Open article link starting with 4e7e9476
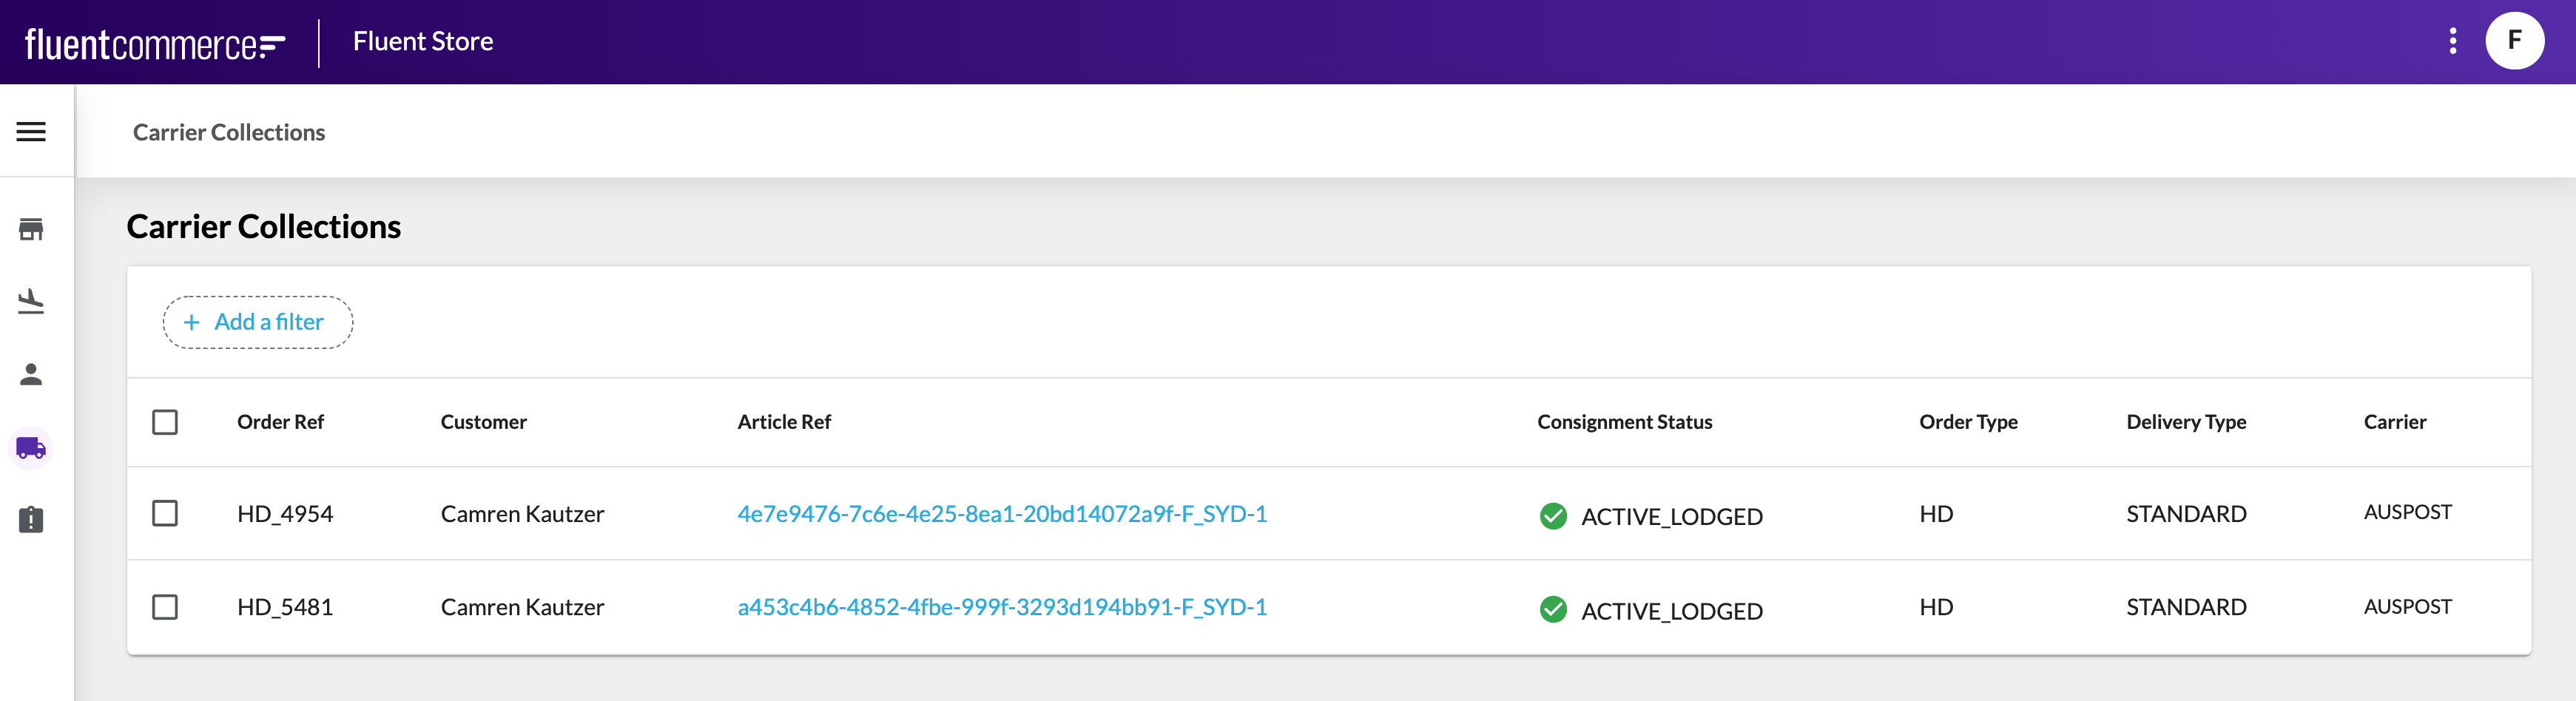The width and height of the screenshot is (2576, 701). [x=1001, y=514]
